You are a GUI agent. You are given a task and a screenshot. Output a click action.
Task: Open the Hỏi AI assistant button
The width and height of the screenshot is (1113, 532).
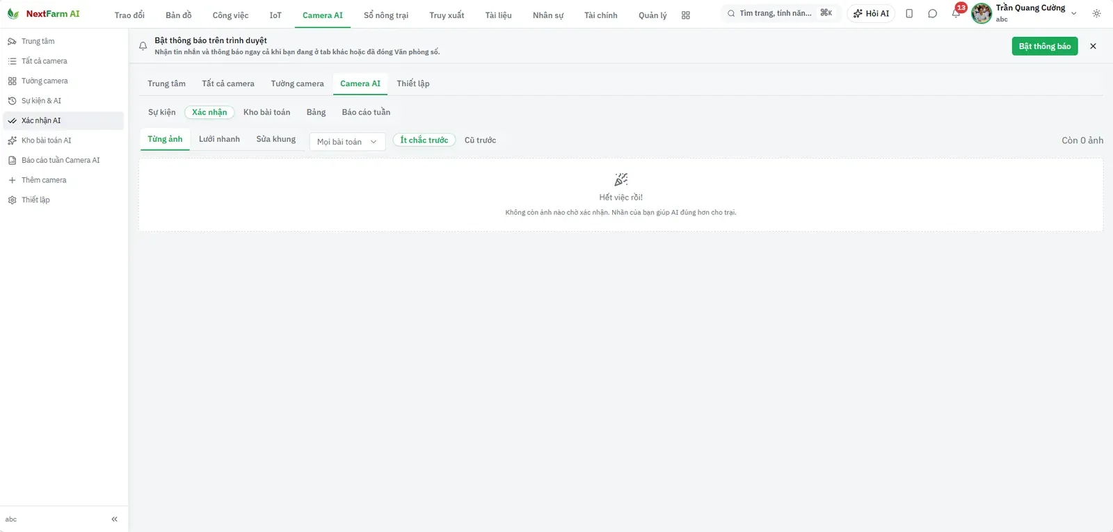tap(871, 13)
